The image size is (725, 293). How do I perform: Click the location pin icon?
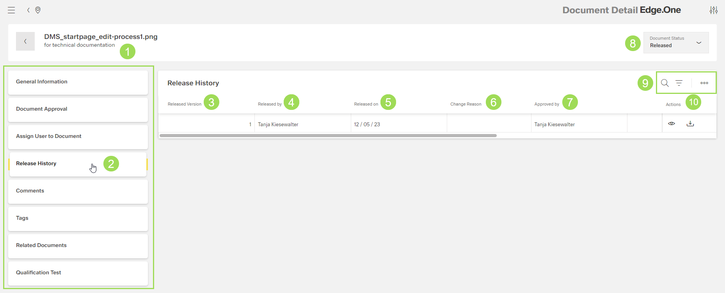pos(38,10)
